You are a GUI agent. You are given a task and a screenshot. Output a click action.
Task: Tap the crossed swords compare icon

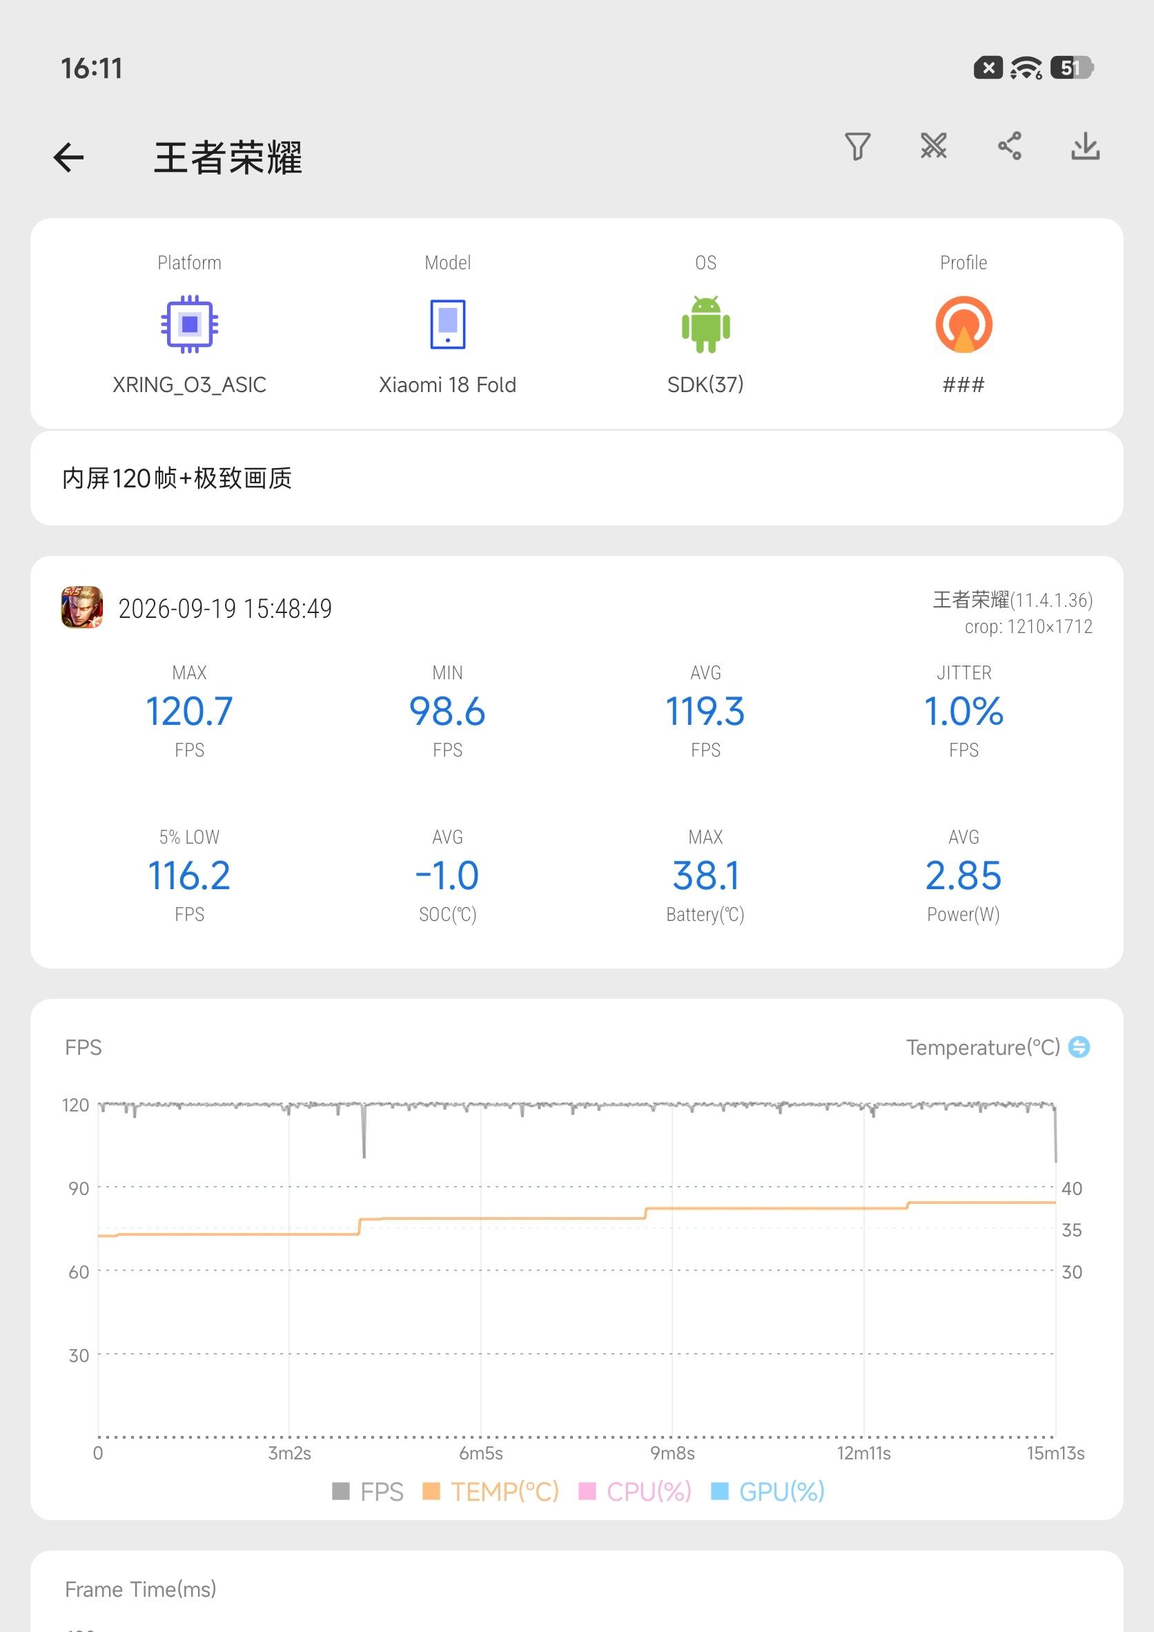tap(934, 146)
